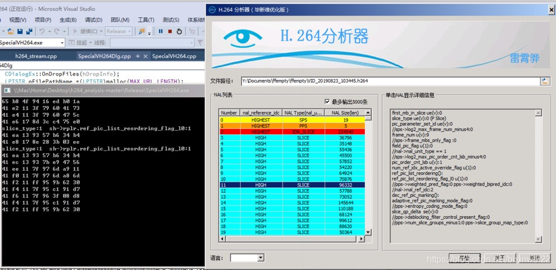Expand the 继续(C) dropdown arrow
Image resolution: width=556 pixels, height=270 pixels.
point(101,31)
